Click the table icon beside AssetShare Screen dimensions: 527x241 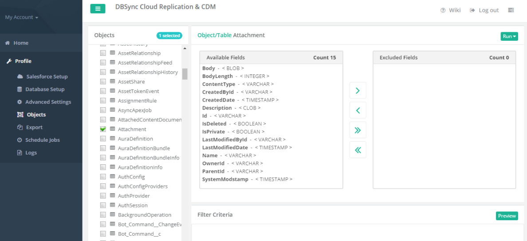(x=113, y=82)
